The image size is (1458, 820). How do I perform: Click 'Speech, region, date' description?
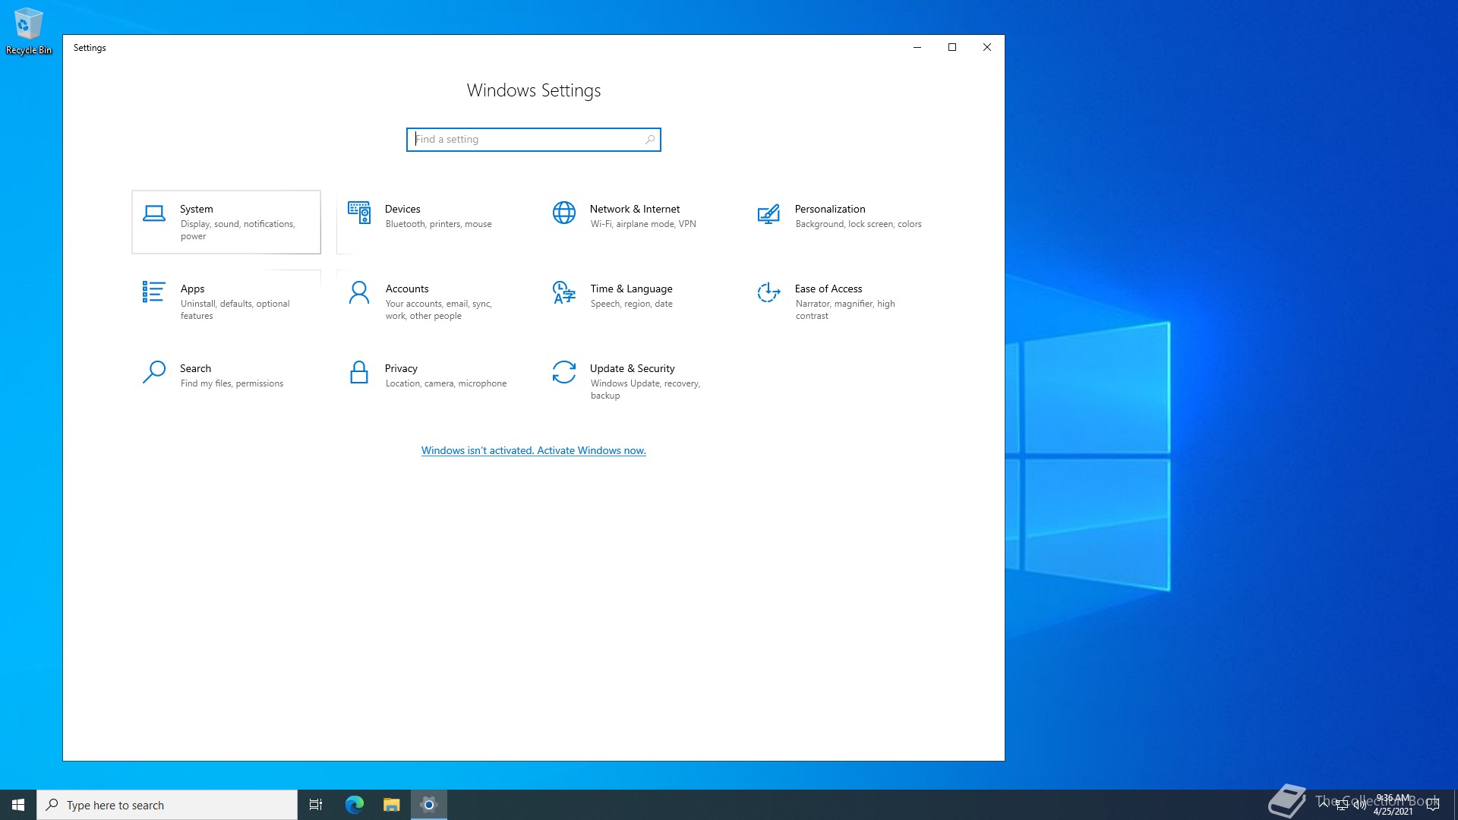click(631, 304)
